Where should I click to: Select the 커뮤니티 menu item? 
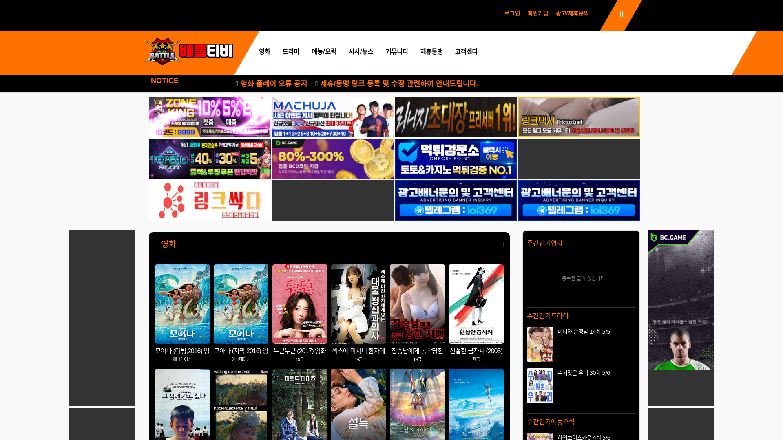pyautogui.click(x=397, y=51)
